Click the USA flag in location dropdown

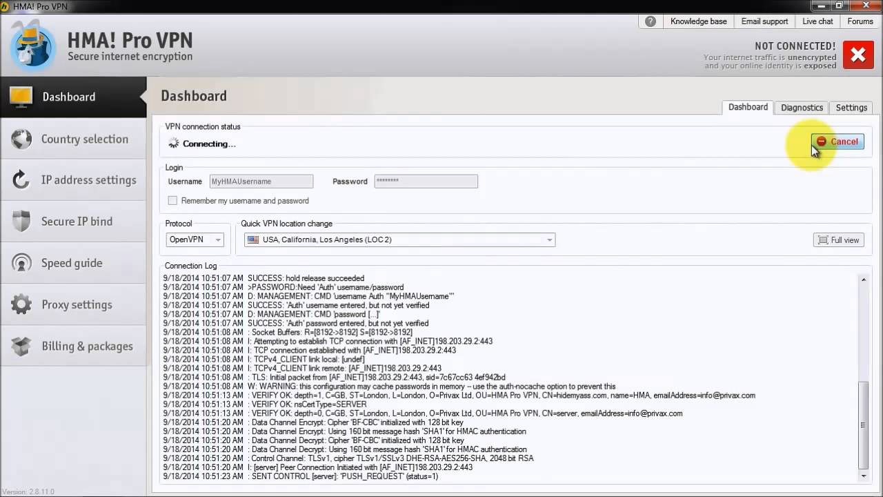coord(253,240)
